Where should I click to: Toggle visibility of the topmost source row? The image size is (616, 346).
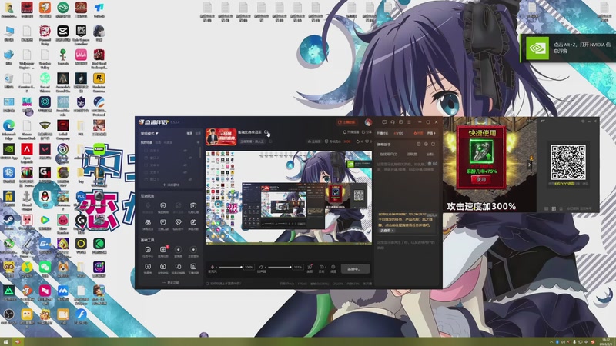tap(185, 150)
